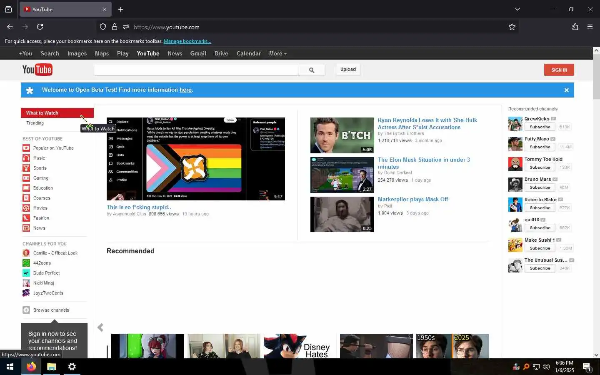Open Images in the top navigation bar

pos(77,53)
